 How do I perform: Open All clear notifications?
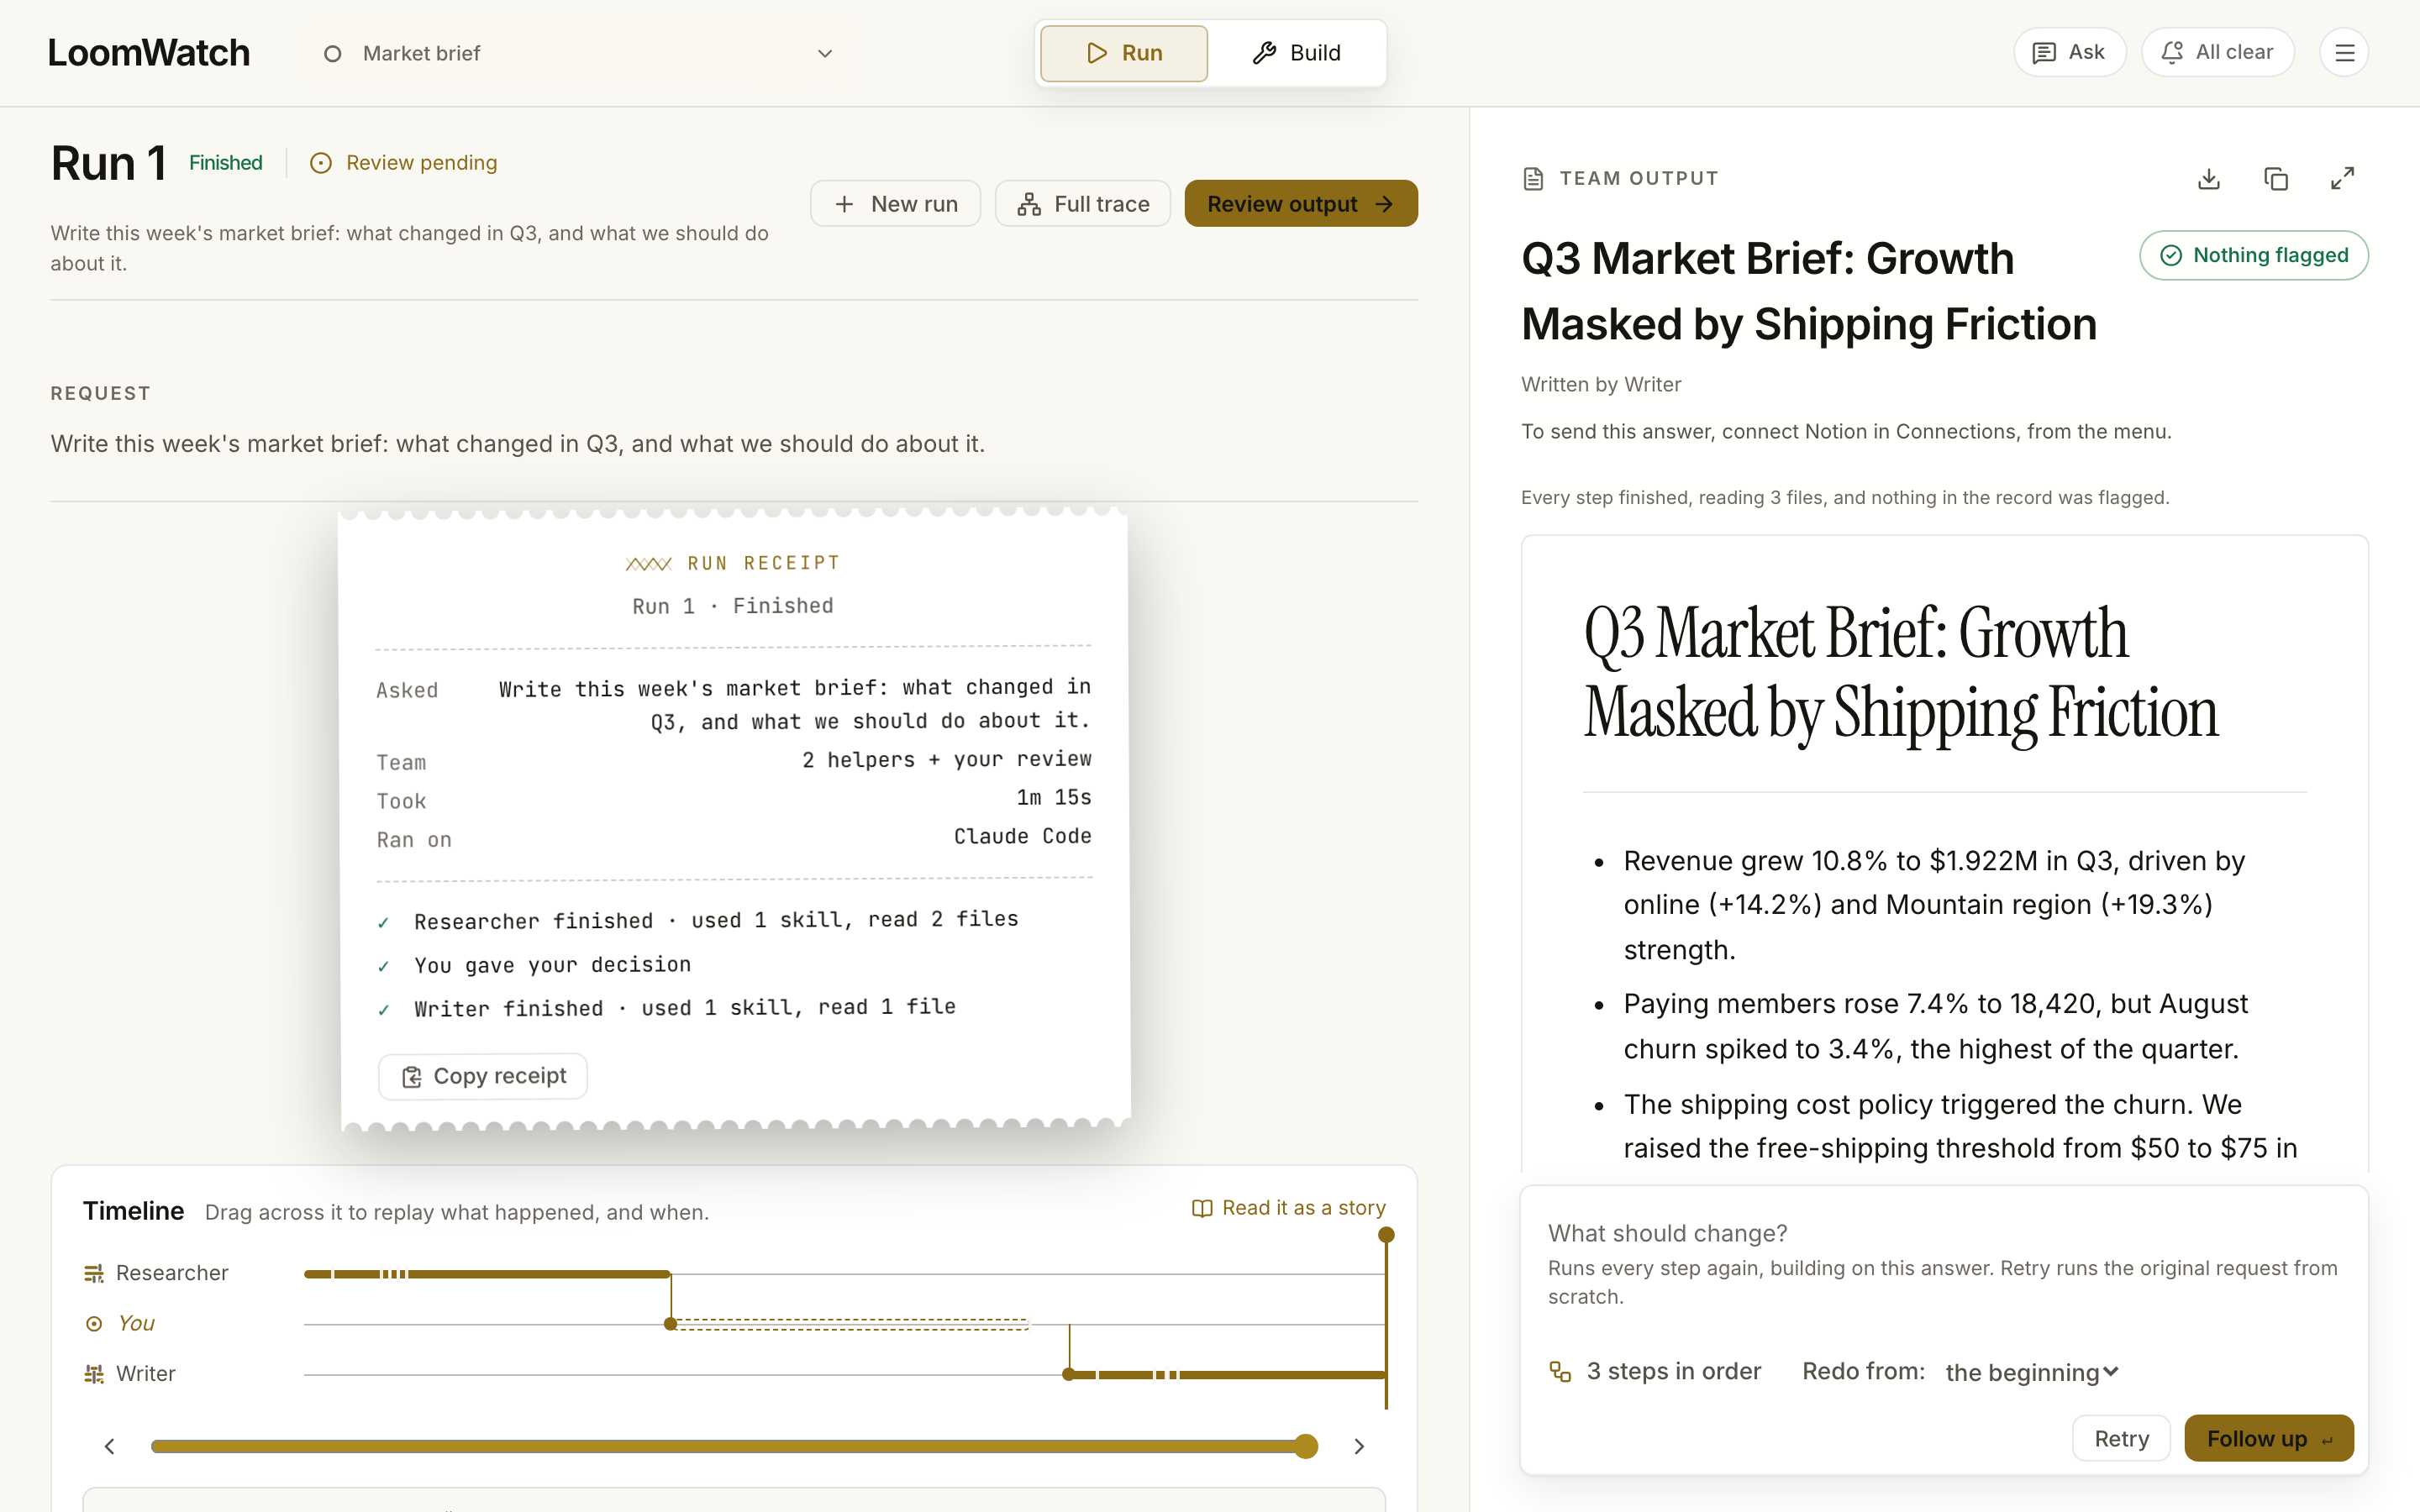pos(2217,53)
